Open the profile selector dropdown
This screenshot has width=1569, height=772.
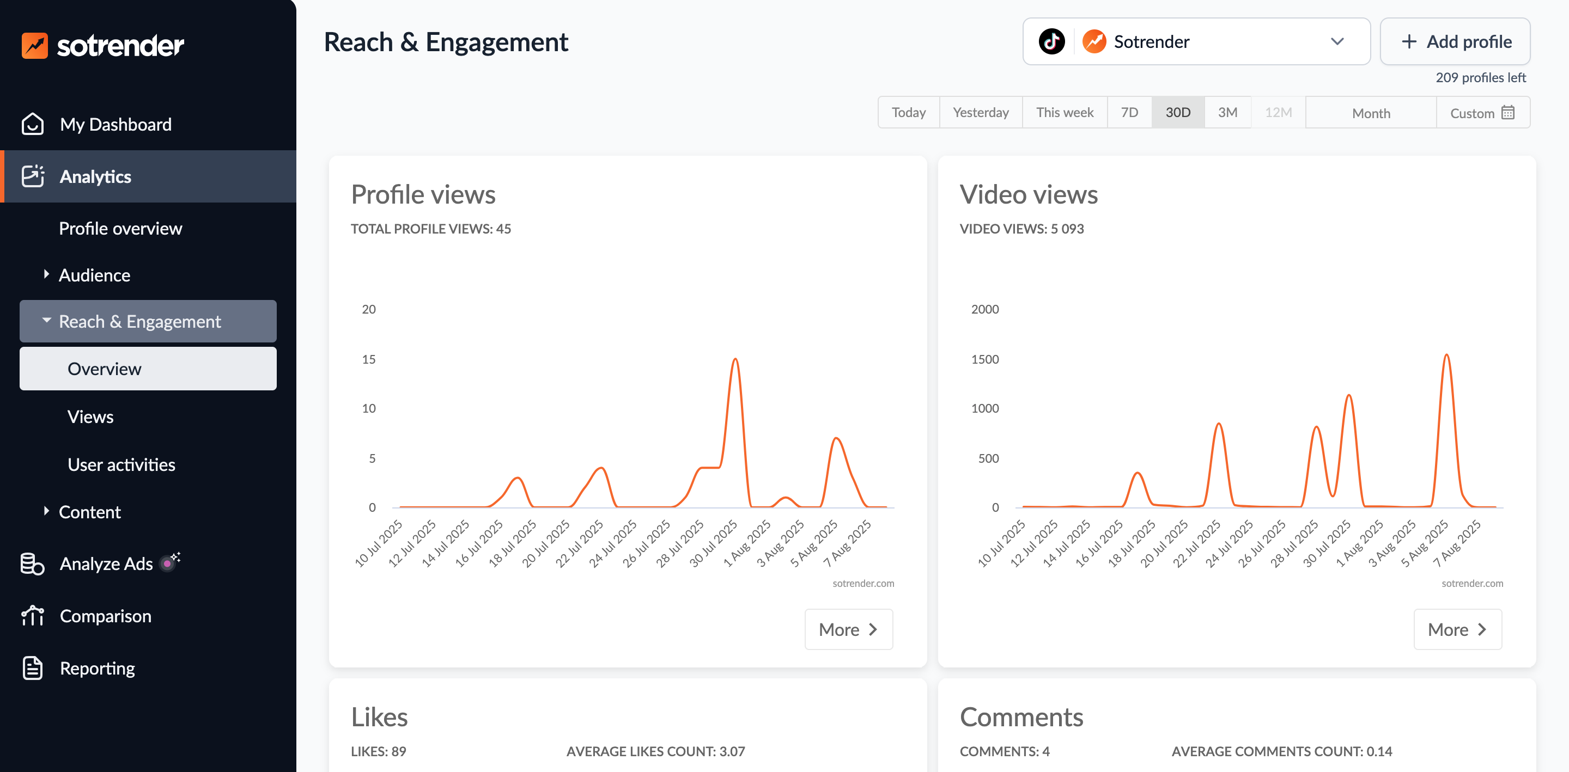point(1337,41)
